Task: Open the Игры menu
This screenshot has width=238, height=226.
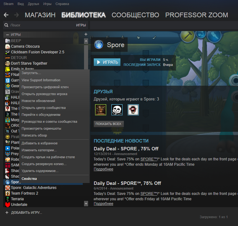Action: tap(47, 4)
